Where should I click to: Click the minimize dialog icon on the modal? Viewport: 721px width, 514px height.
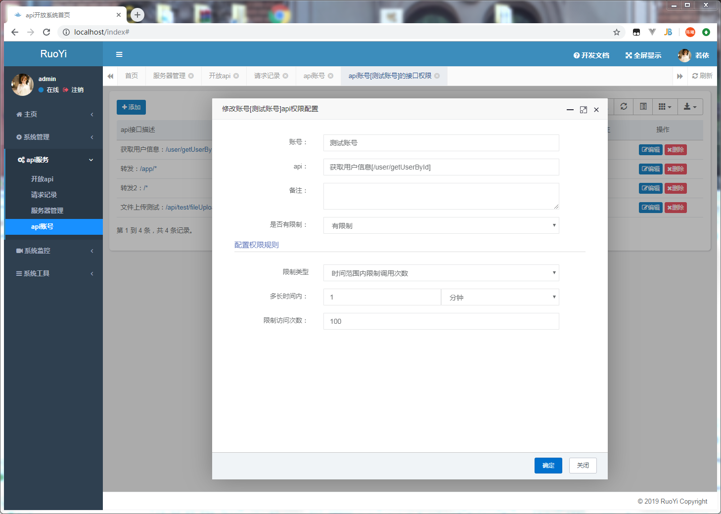[570, 109]
